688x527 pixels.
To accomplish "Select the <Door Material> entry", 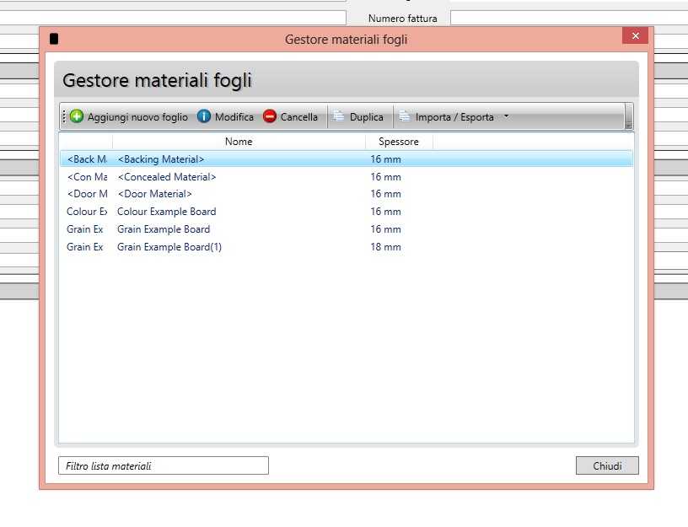I will point(154,194).
